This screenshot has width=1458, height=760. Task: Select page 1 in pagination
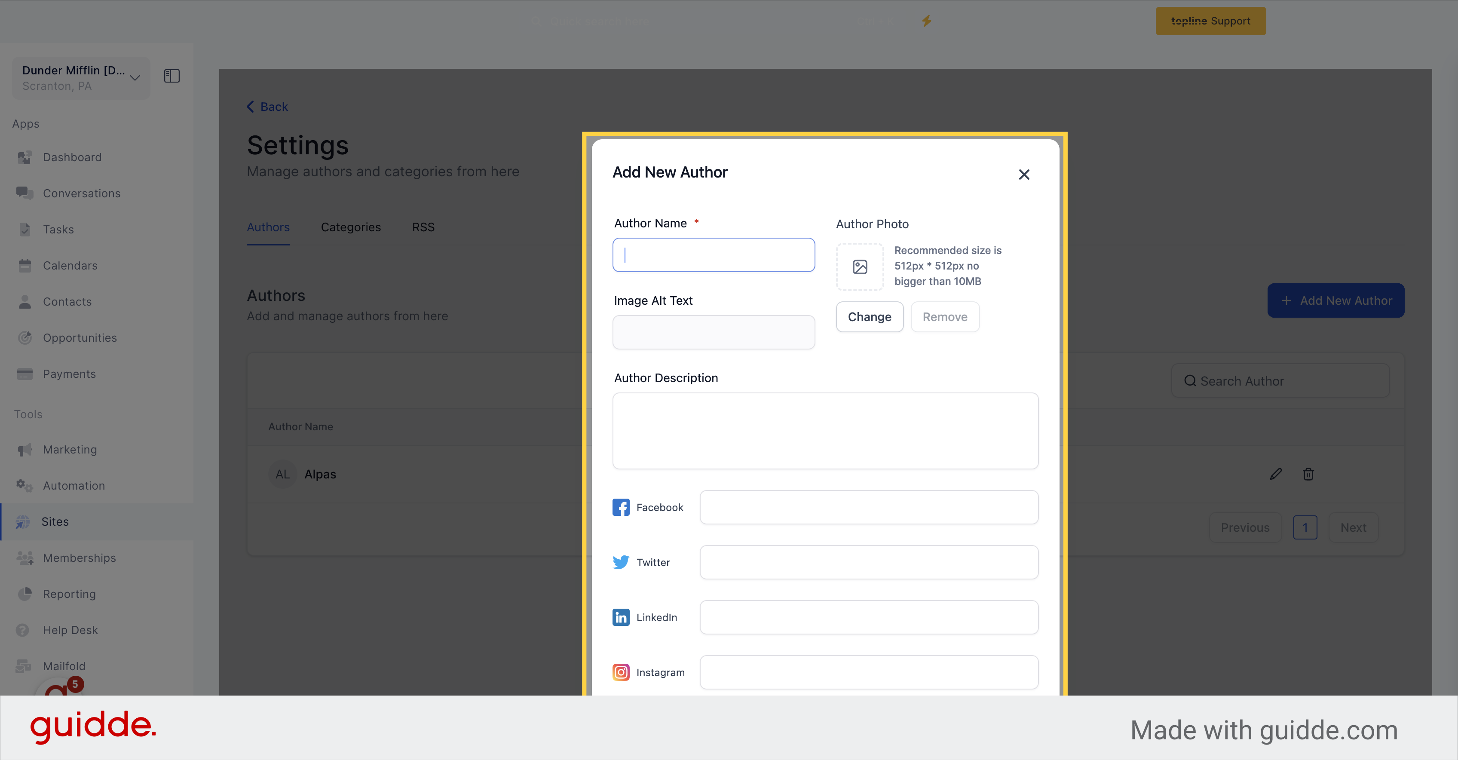[x=1305, y=527]
